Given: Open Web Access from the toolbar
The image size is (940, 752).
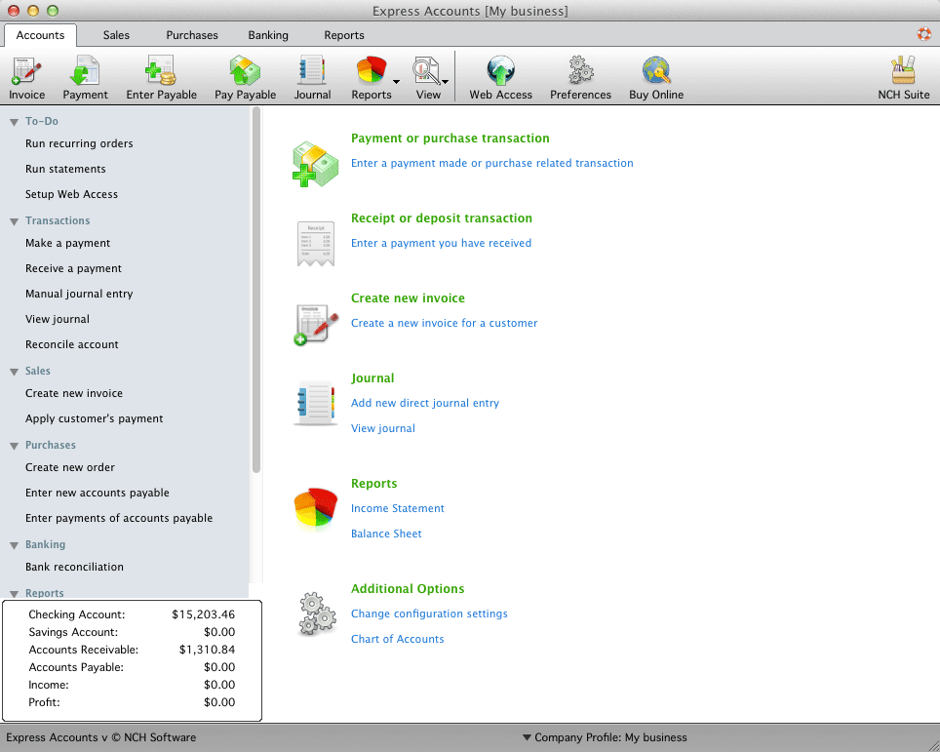Looking at the screenshot, I should click(500, 77).
